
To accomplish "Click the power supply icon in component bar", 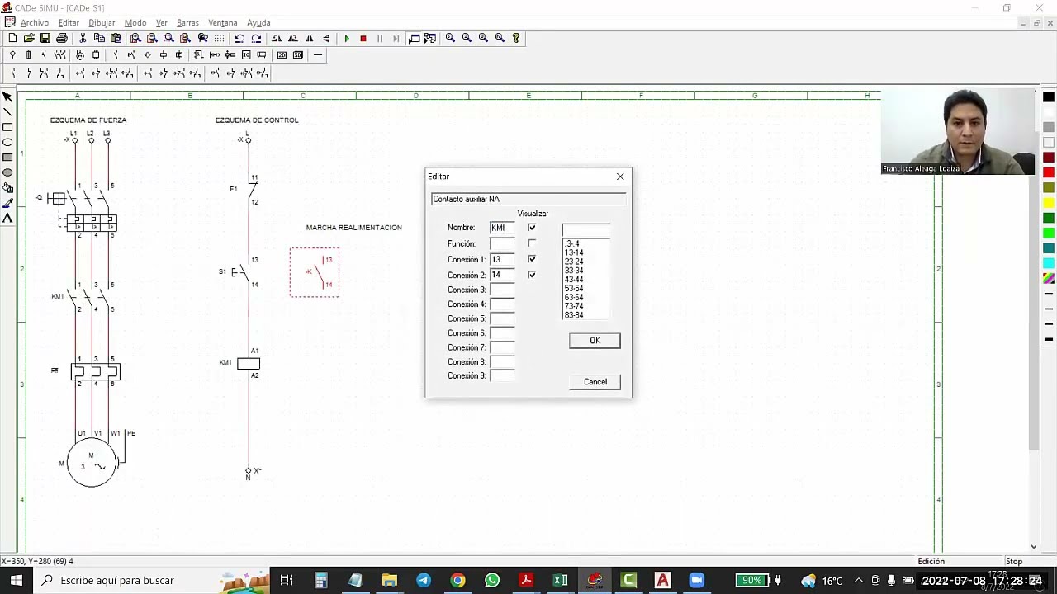I will coord(12,55).
